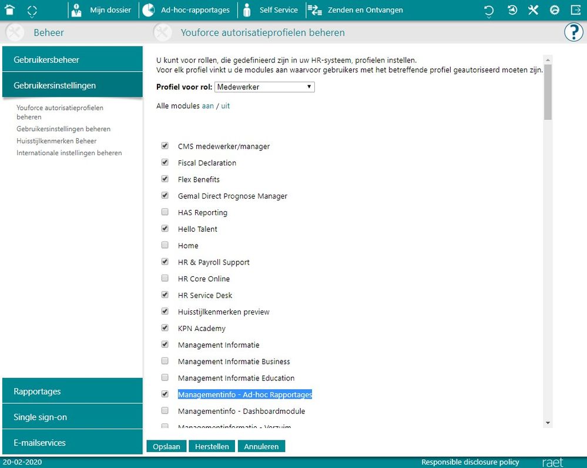Screen dimensions: 587x468
Task: Open Zenden en Ontvangen menu
Action: pos(365,10)
